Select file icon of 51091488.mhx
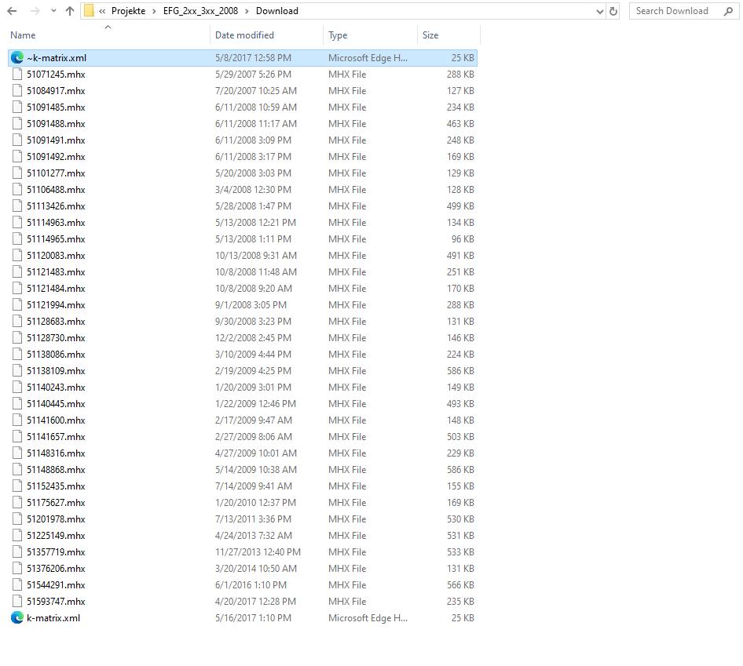The height and width of the screenshot is (666, 743). click(17, 123)
